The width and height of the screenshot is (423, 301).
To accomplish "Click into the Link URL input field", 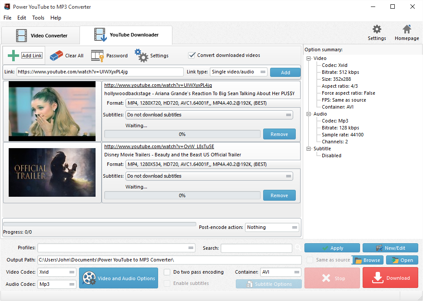I will tap(100, 72).
